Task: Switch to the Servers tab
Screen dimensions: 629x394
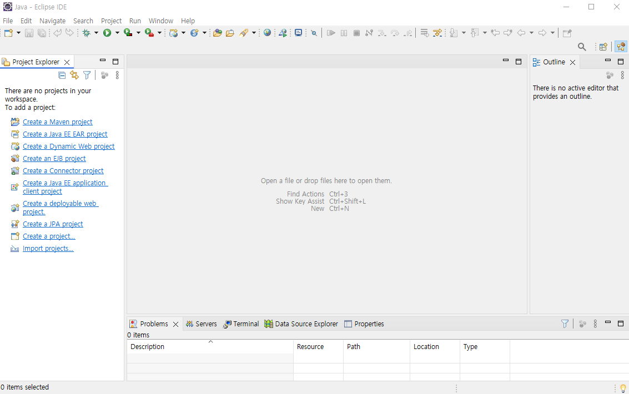Action: (202, 324)
